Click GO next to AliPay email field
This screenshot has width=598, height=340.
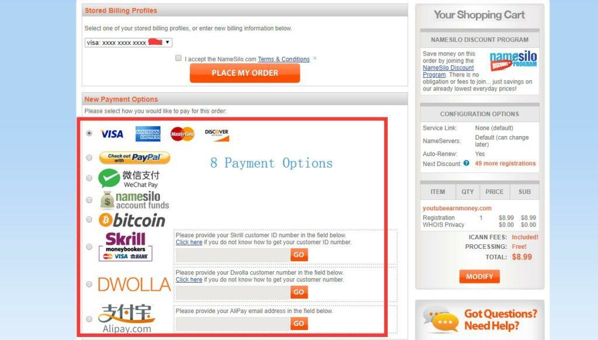[x=299, y=324]
